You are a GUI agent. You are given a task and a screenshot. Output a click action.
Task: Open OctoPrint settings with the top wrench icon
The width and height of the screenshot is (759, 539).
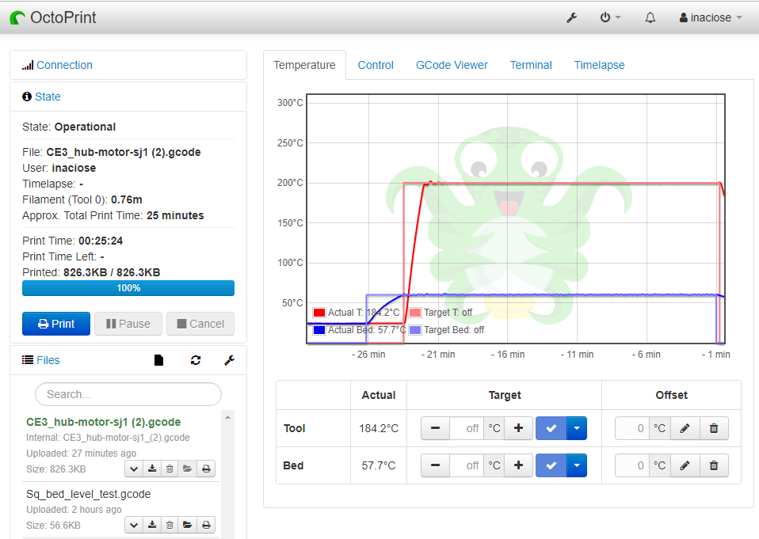572,18
